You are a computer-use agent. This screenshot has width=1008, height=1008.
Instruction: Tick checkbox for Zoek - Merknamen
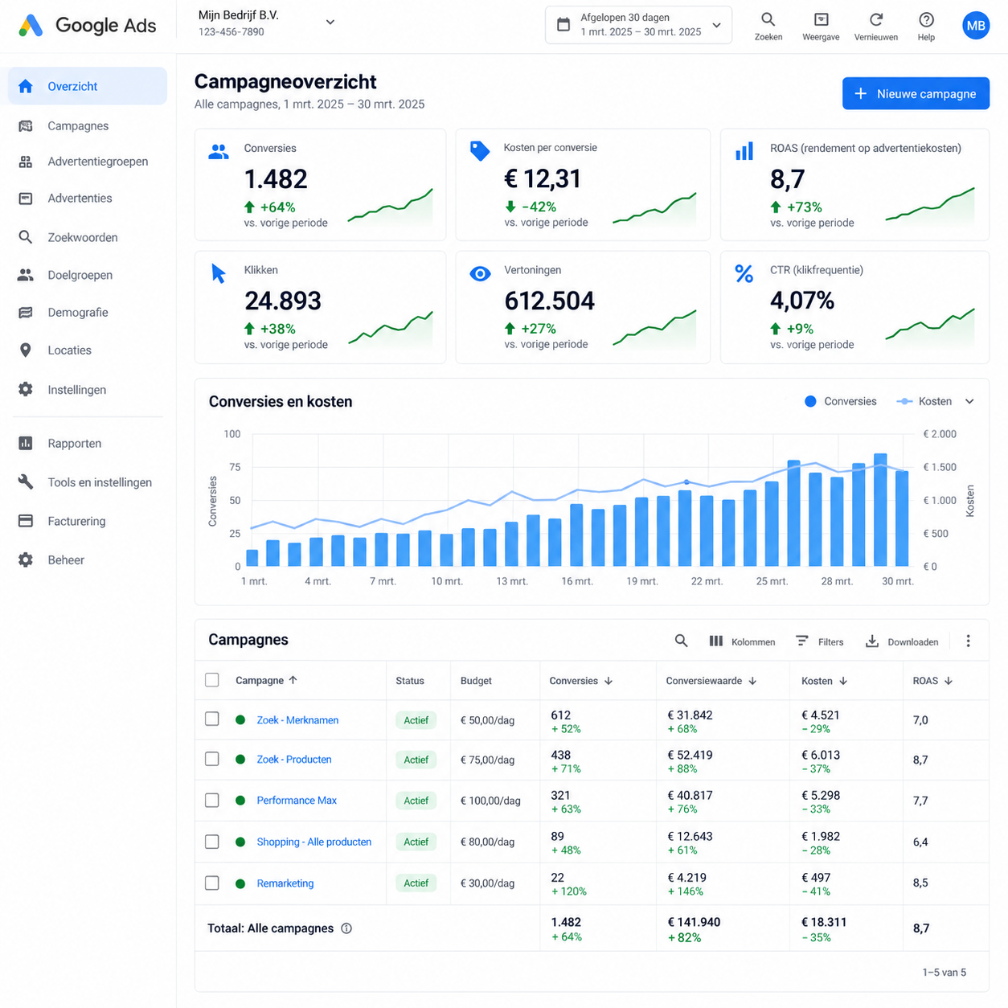(x=212, y=719)
